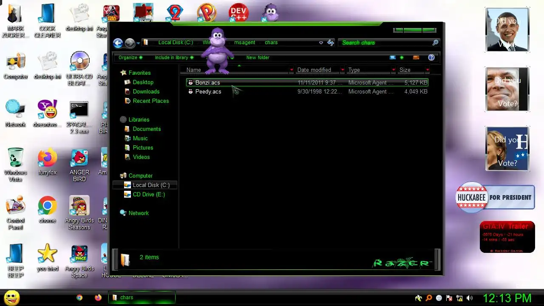The width and height of the screenshot is (544, 306).
Task: Select the Peedy.acs file
Action: 307,91
